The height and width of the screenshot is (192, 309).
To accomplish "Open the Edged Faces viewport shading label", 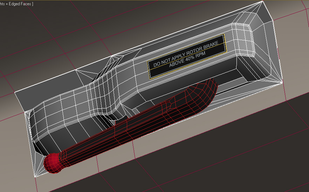I will click(20, 4).
